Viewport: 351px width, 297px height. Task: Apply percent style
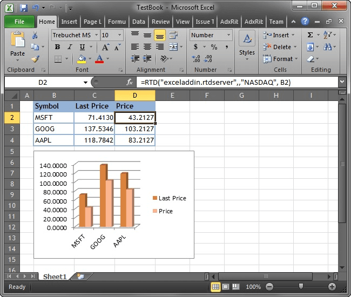(214, 47)
